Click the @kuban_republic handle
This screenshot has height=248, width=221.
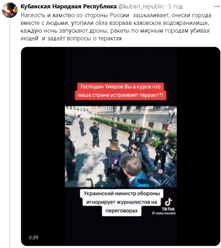[141, 6]
